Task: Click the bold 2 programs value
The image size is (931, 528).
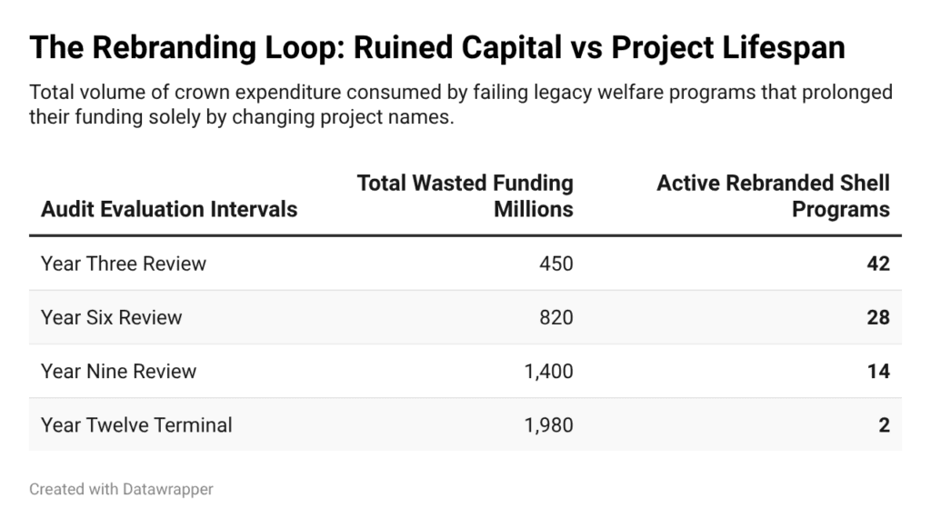Action: coord(884,425)
